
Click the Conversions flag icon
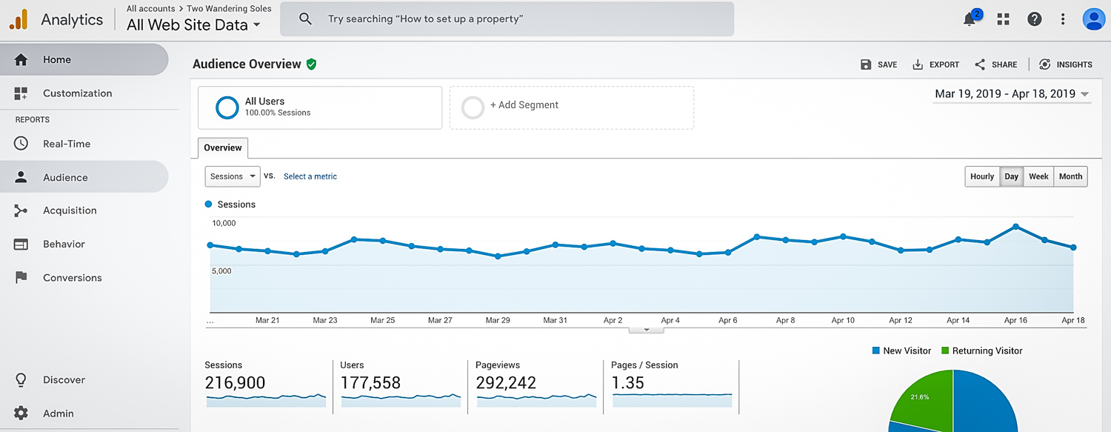point(21,277)
